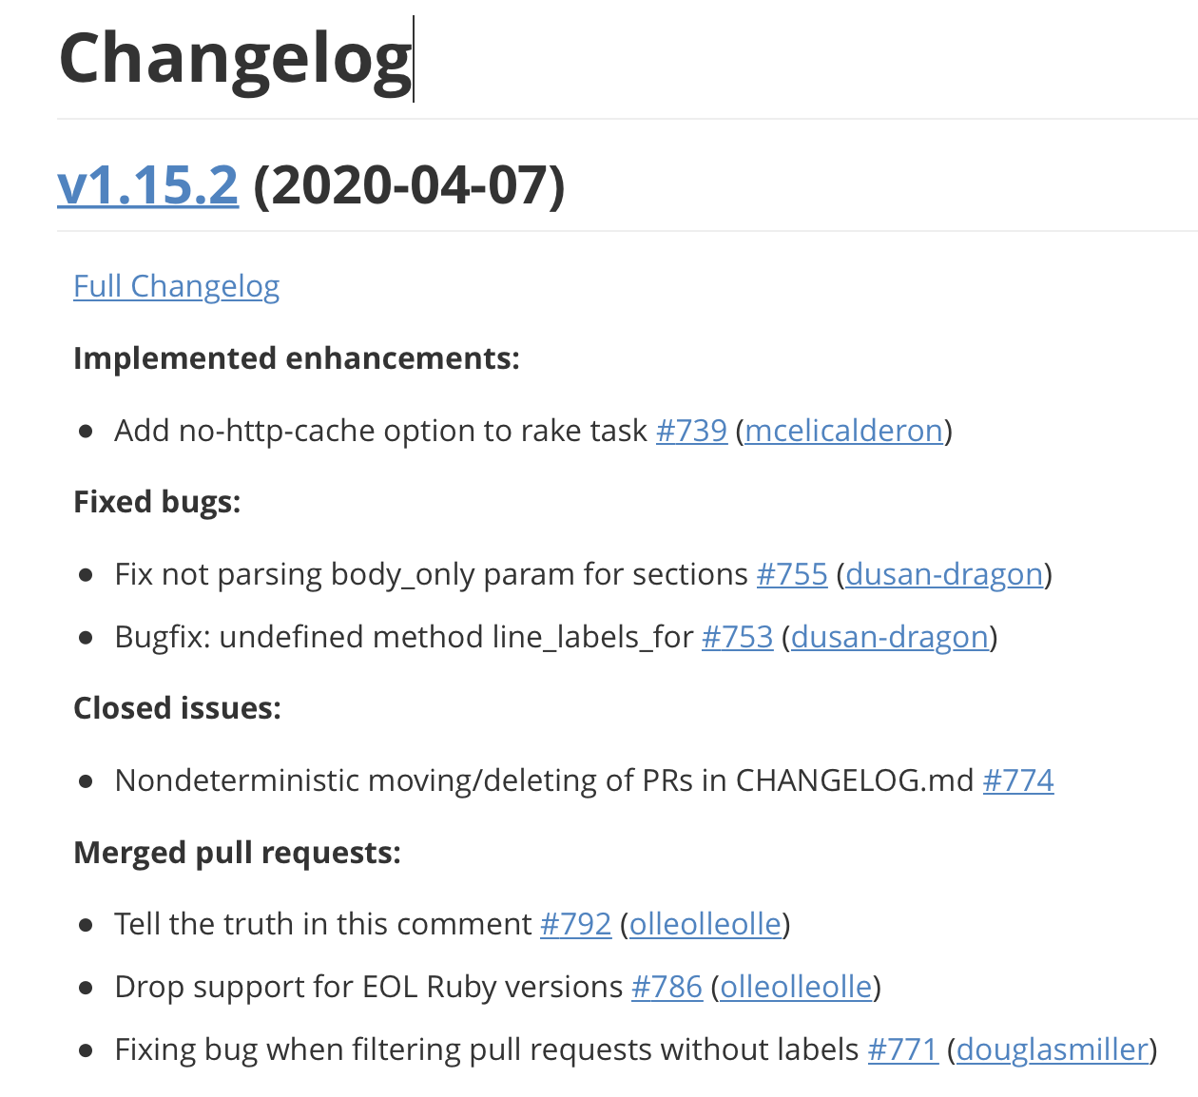The image size is (1198, 1097).
Task: Open pull request #739 link
Action: point(691,431)
